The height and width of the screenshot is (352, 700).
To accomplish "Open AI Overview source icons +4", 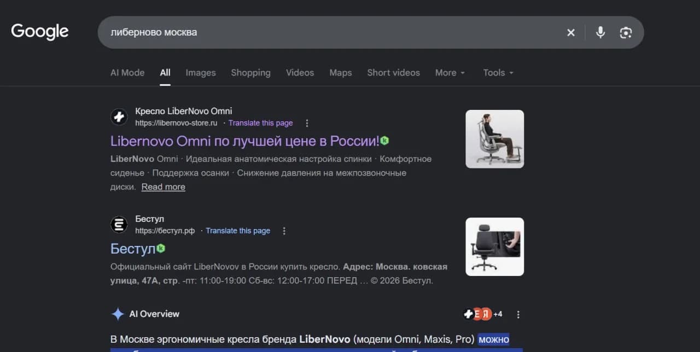I will coord(483,314).
